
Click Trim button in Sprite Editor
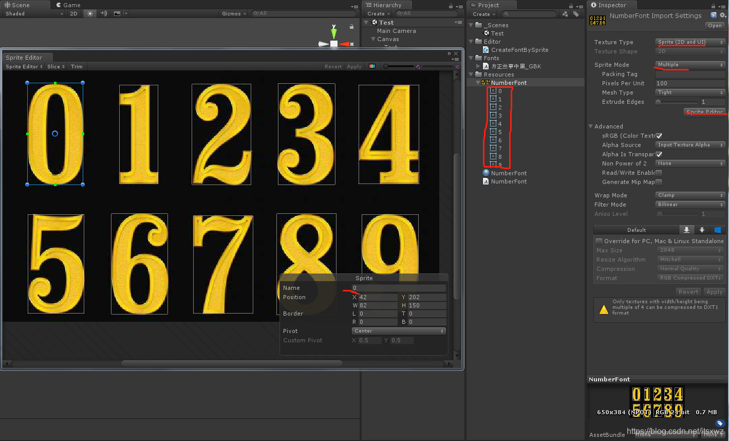pos(77,66)
